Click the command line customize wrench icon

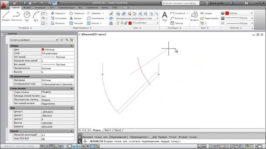tap(80, 142)
